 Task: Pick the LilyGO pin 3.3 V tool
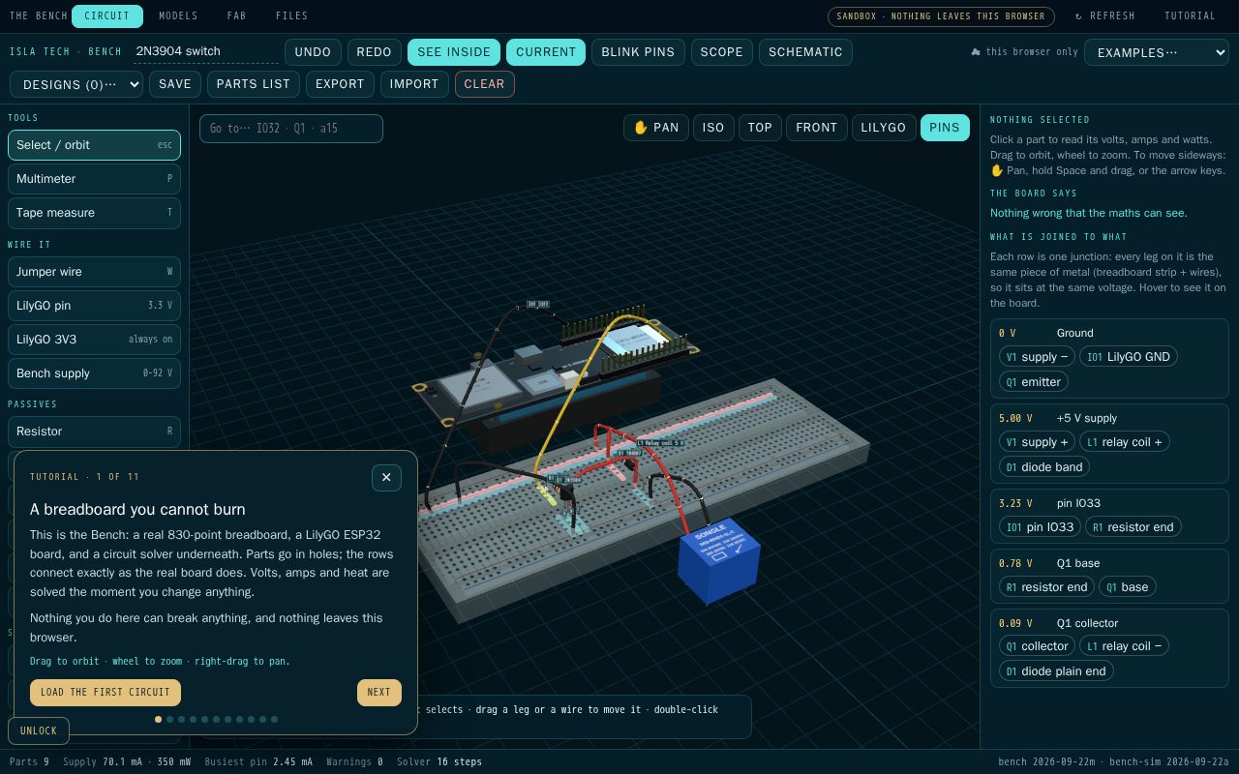point(94,306)
